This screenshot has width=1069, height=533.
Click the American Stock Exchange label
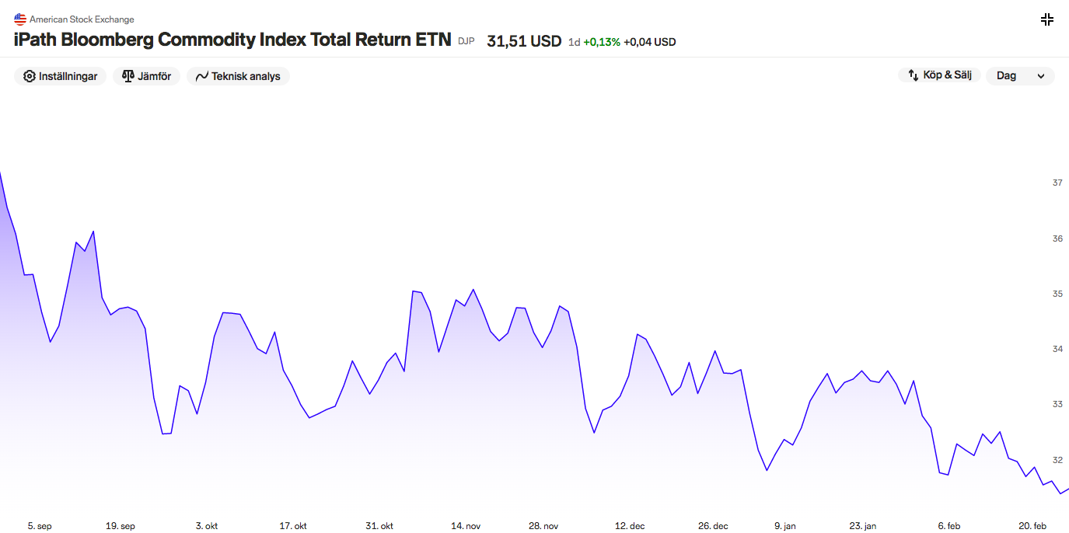coord(82,19)
